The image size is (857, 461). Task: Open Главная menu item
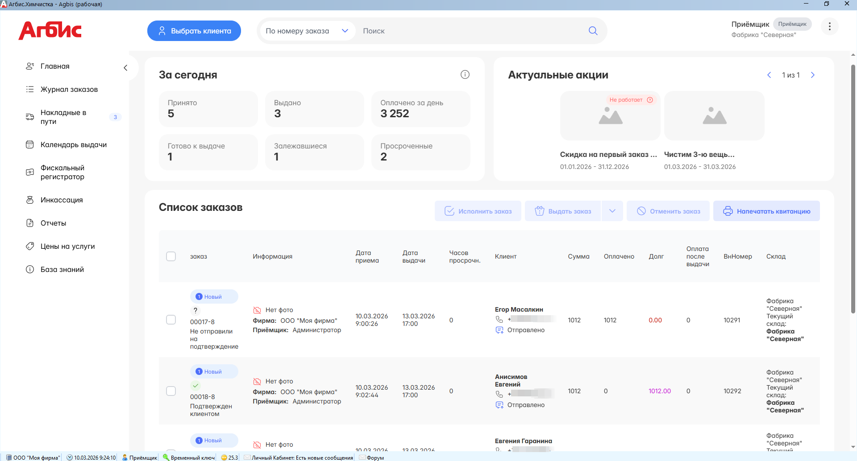(x=55, y=66)
